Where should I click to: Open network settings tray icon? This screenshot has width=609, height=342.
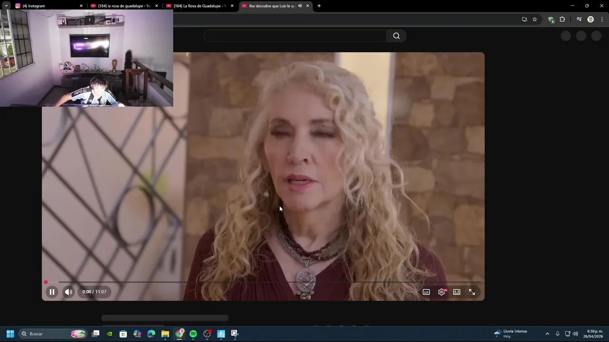pyautogui.click(x=567, y=334)
